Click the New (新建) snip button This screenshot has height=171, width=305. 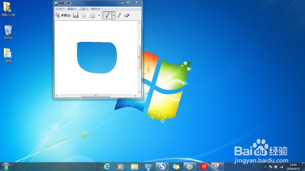pyautogui.click(x=63, y=15)
